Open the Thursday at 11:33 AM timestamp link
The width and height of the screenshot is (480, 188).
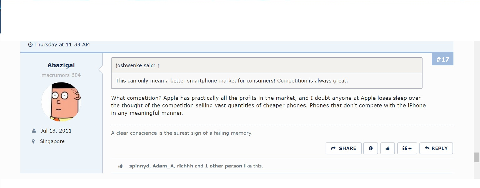[62, 45]
